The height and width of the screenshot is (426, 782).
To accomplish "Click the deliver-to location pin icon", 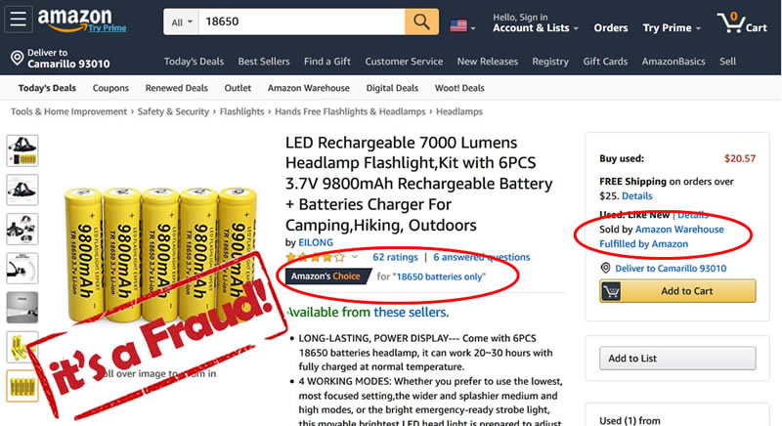I will (16, 60).
